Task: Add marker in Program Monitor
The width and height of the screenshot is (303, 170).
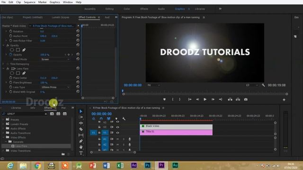Action: point(164,100)
